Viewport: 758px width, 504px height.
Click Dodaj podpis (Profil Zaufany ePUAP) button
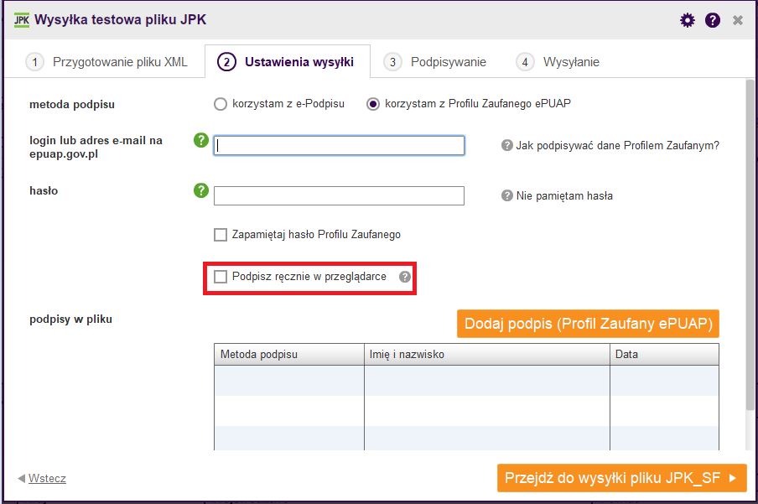[x=588, y=324]
